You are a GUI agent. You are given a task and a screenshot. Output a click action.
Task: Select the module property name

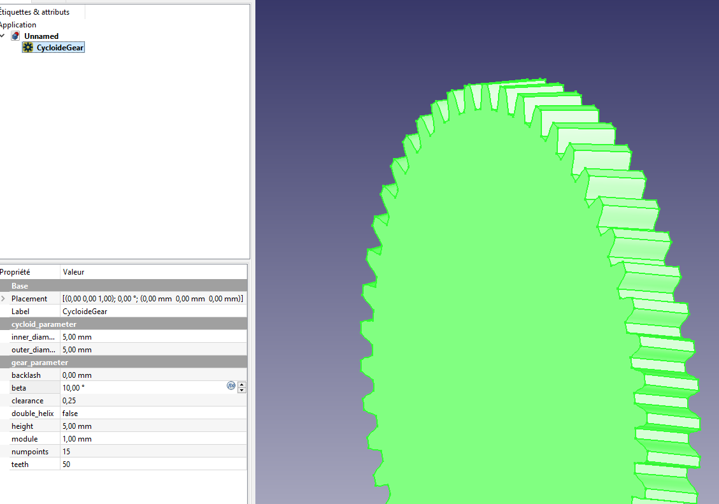[24, 439]
